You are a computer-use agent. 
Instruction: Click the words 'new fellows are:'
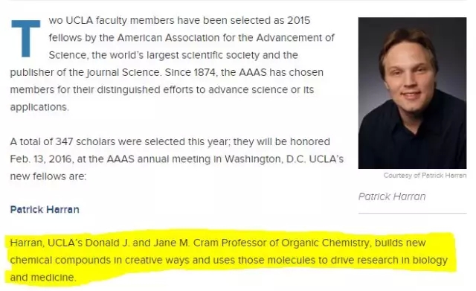[x=48, y=176]
